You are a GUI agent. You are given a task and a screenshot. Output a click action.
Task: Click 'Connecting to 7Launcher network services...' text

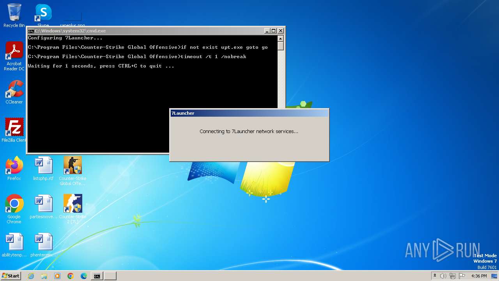click(249, 132)
